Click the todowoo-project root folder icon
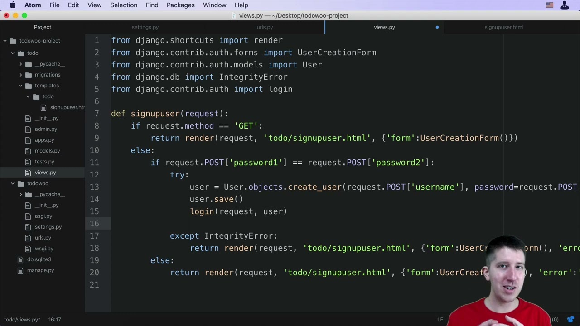 coord(13,41)
